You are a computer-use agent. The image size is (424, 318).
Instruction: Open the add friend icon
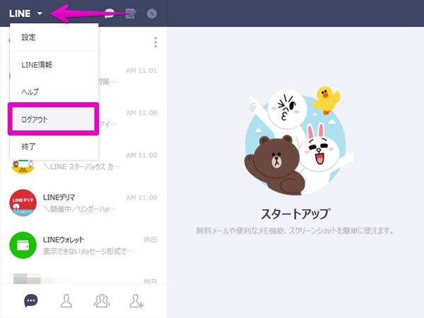[x=136, y=301]
